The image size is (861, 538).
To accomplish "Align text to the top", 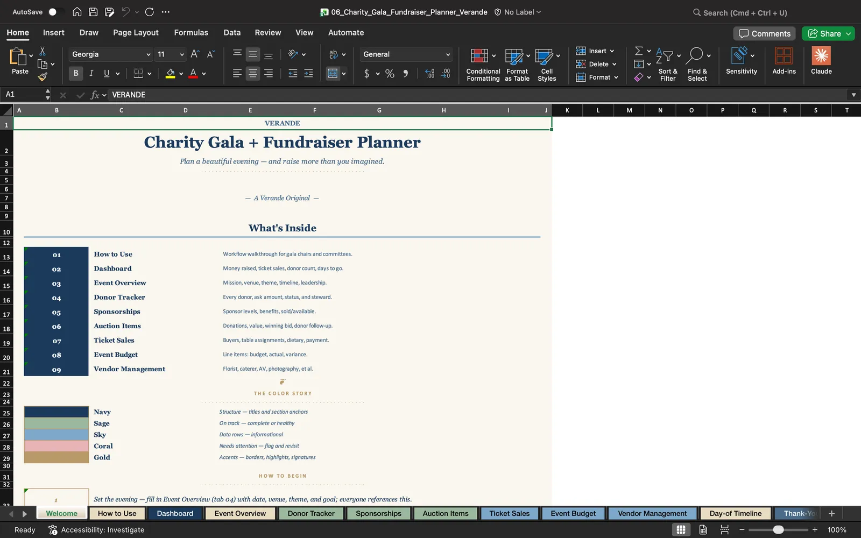I will (x=237, y=54).
